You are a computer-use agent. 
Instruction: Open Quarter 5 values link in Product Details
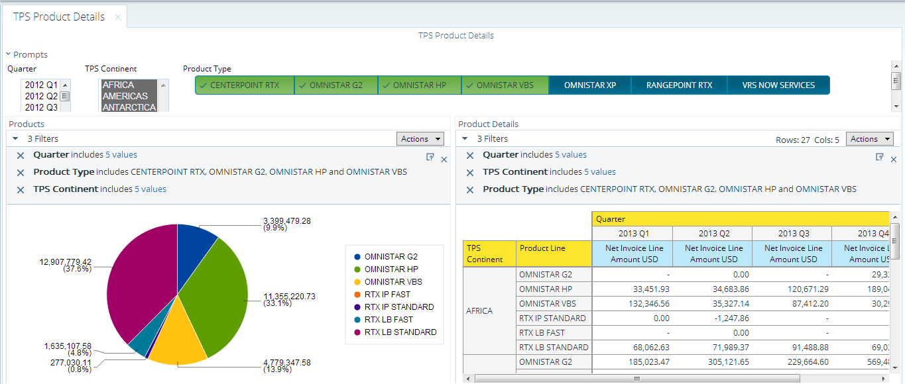(x=571, y=155)
